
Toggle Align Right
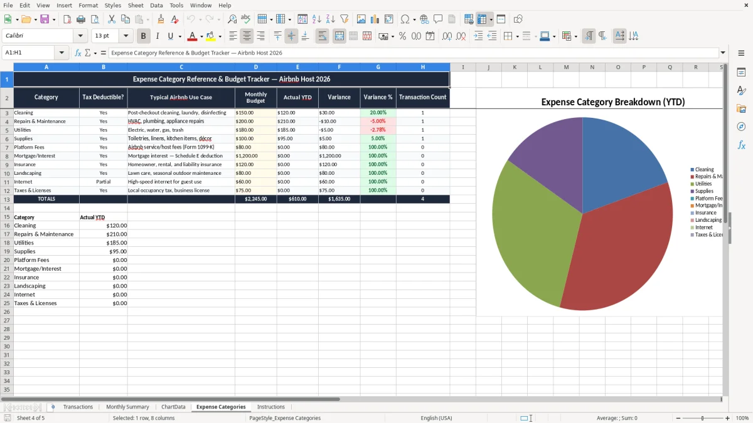pyautogui.click(x=260, y=36)
